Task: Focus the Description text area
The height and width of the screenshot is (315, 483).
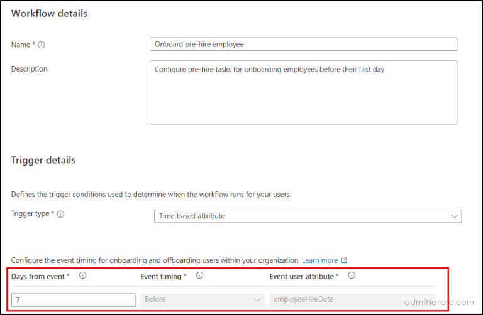Action: click(x=303, y=92)
